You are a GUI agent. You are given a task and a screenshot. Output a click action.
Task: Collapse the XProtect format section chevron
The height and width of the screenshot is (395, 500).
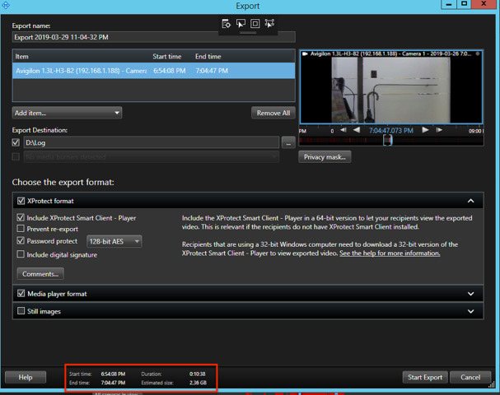470,201
